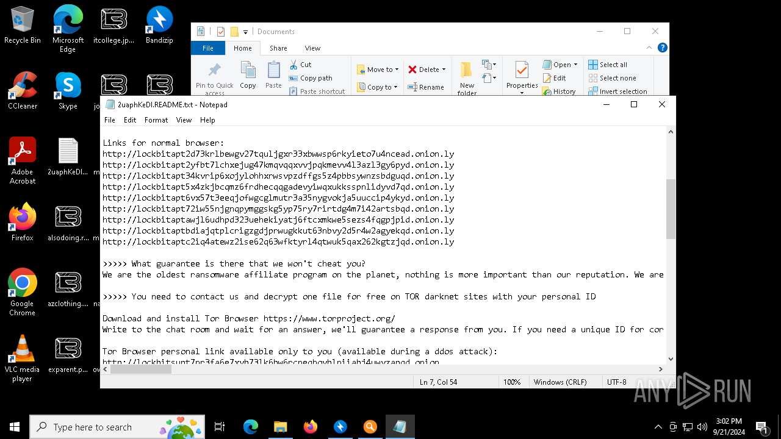781x439 pixels.
Task: Click the UTF-8 status bar entry
Action: [x=617, y=382]
